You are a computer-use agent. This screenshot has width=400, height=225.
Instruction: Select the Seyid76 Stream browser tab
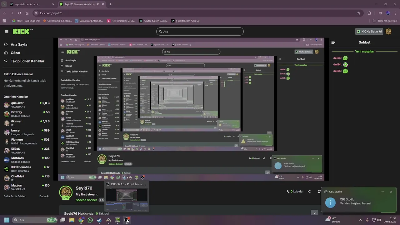82,4
